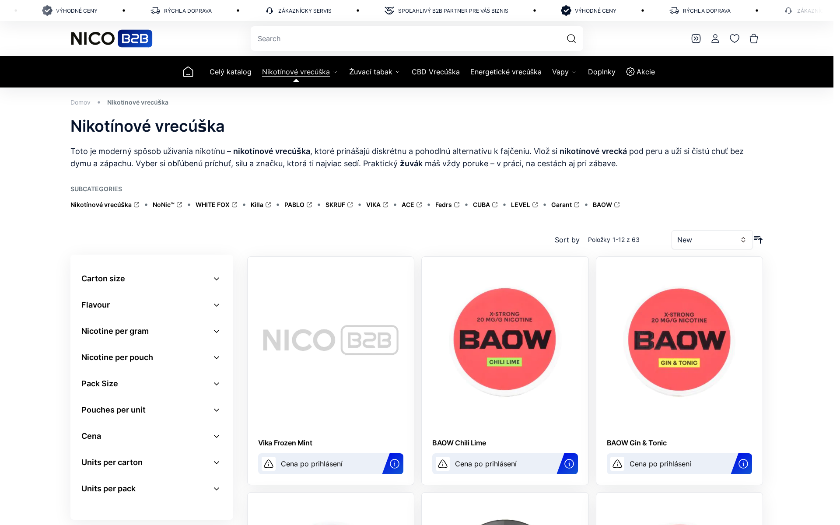The height and width of the screenshot is (525, 840).
Task: Click the sign-in arrow icon in header
Action: coord(696,38)
